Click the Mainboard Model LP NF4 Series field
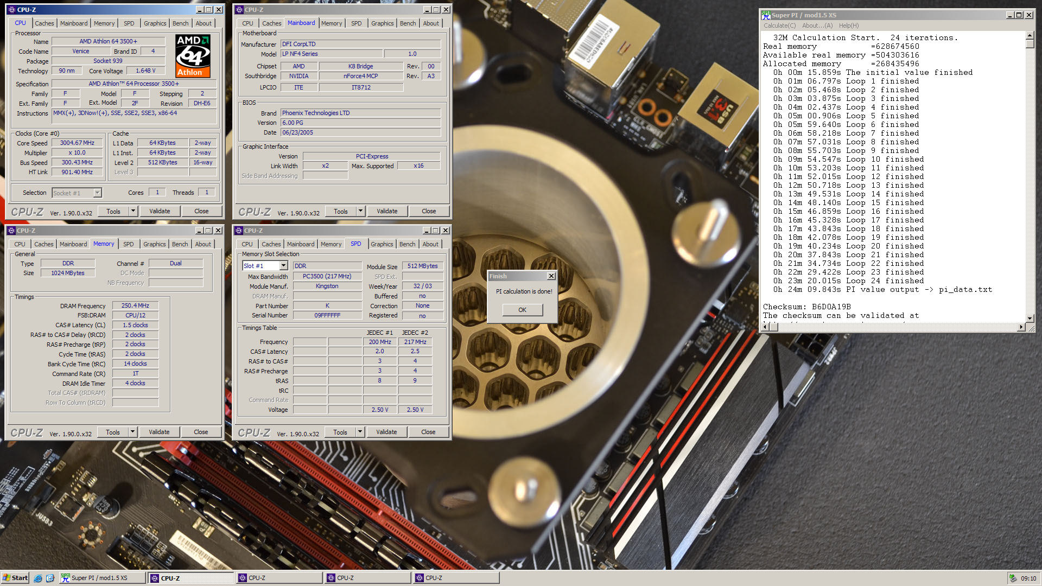 332,54
